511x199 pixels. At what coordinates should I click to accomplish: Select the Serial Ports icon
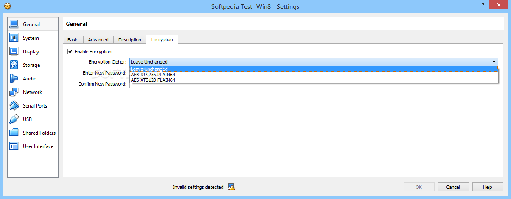pos(14,106)
